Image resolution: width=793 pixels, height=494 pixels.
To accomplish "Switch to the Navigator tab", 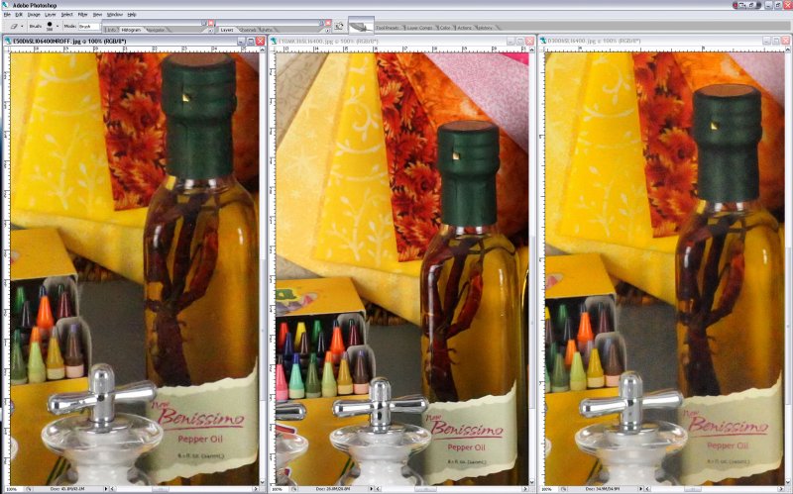I will [x=156, y=30].
